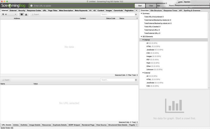
Task: Open the bottom tabs overflow arrow
Action: coord(136,125)
